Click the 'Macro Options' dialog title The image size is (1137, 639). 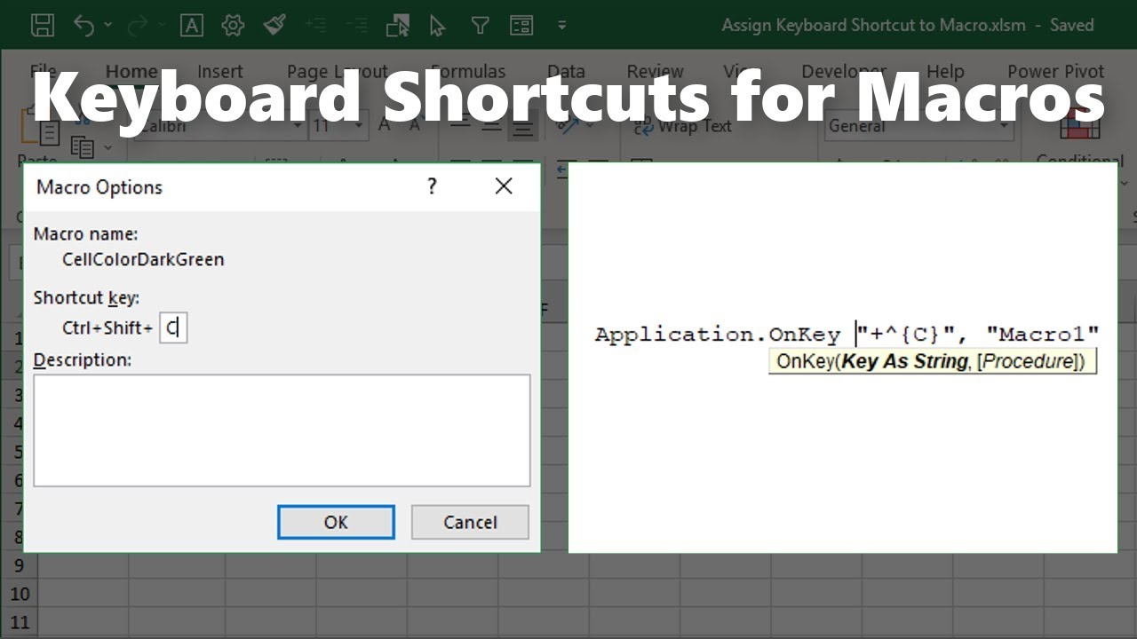pyautogui.click(x=99, y=187)
